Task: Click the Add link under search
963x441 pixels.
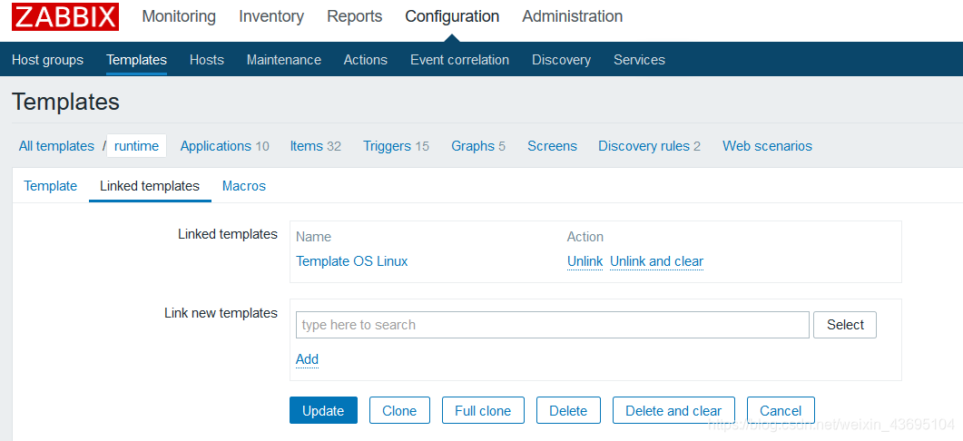Action: pos(307,359)
